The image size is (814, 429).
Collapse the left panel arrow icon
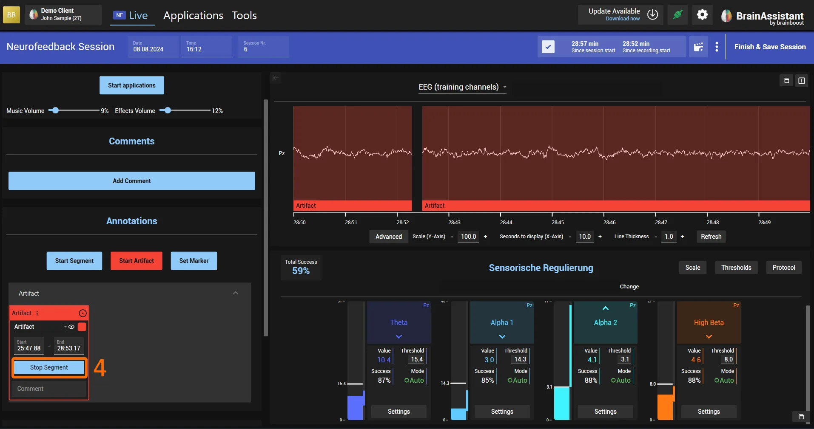click(276, 78)
